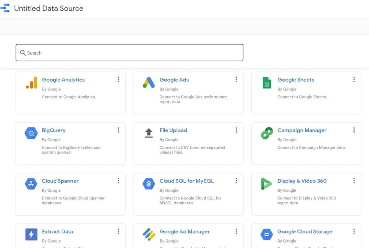
Task: Open more options for Google Analytics card
Action: click(x=118, y=80)
